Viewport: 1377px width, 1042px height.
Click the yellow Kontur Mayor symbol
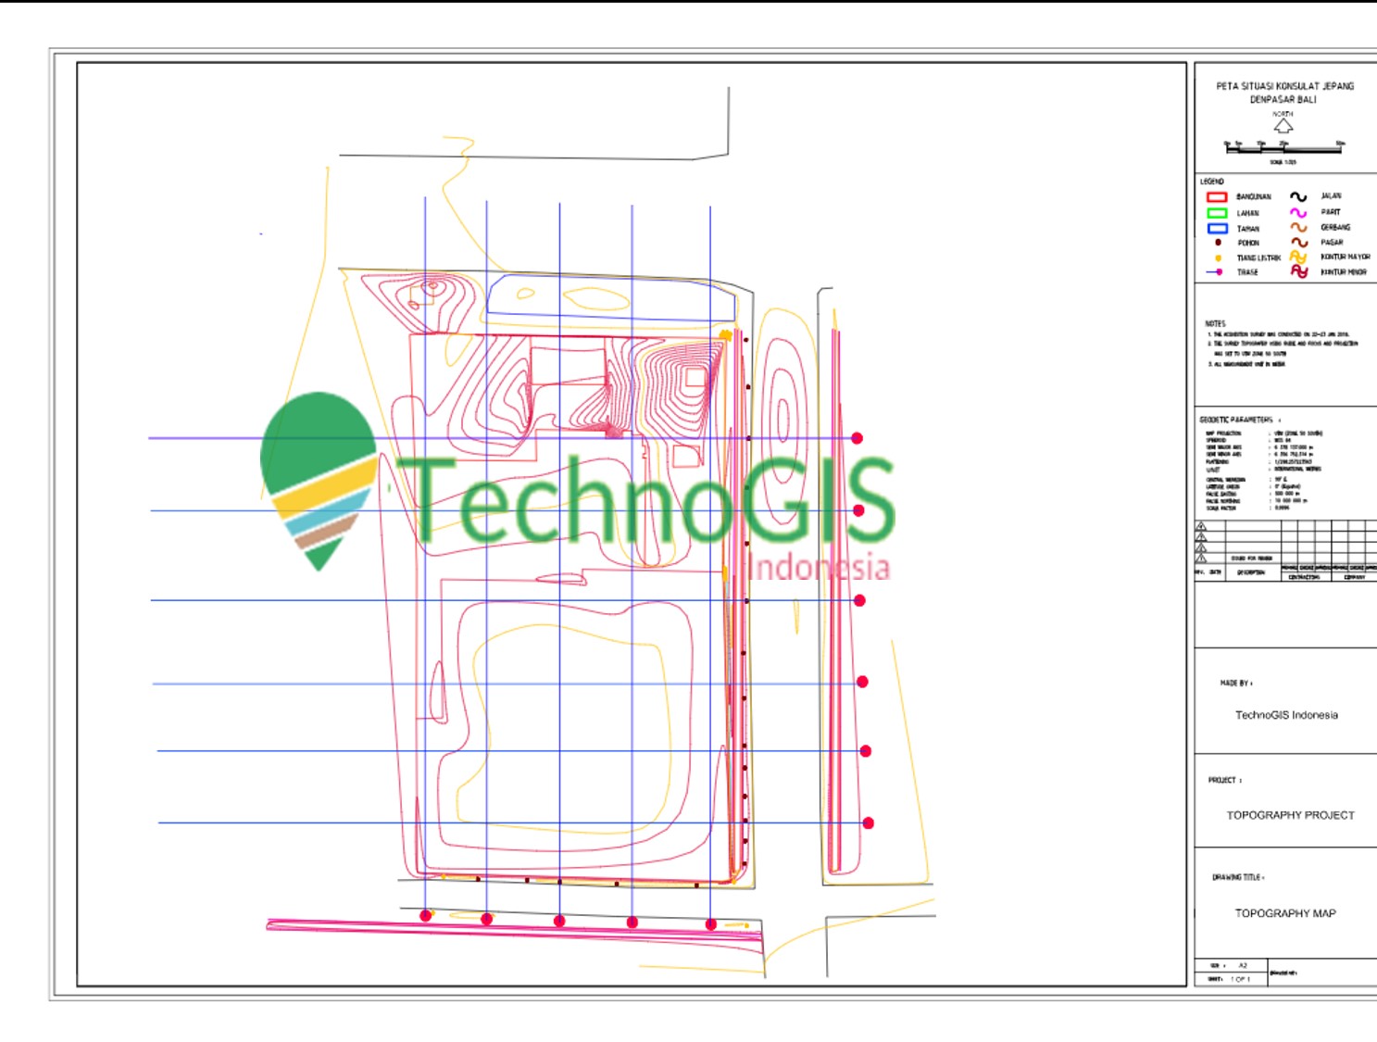[x=1298, y=257]
